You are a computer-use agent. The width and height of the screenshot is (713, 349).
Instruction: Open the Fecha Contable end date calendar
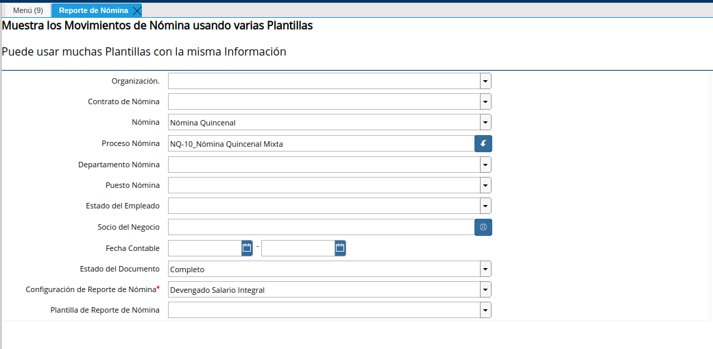coord(340,248)
